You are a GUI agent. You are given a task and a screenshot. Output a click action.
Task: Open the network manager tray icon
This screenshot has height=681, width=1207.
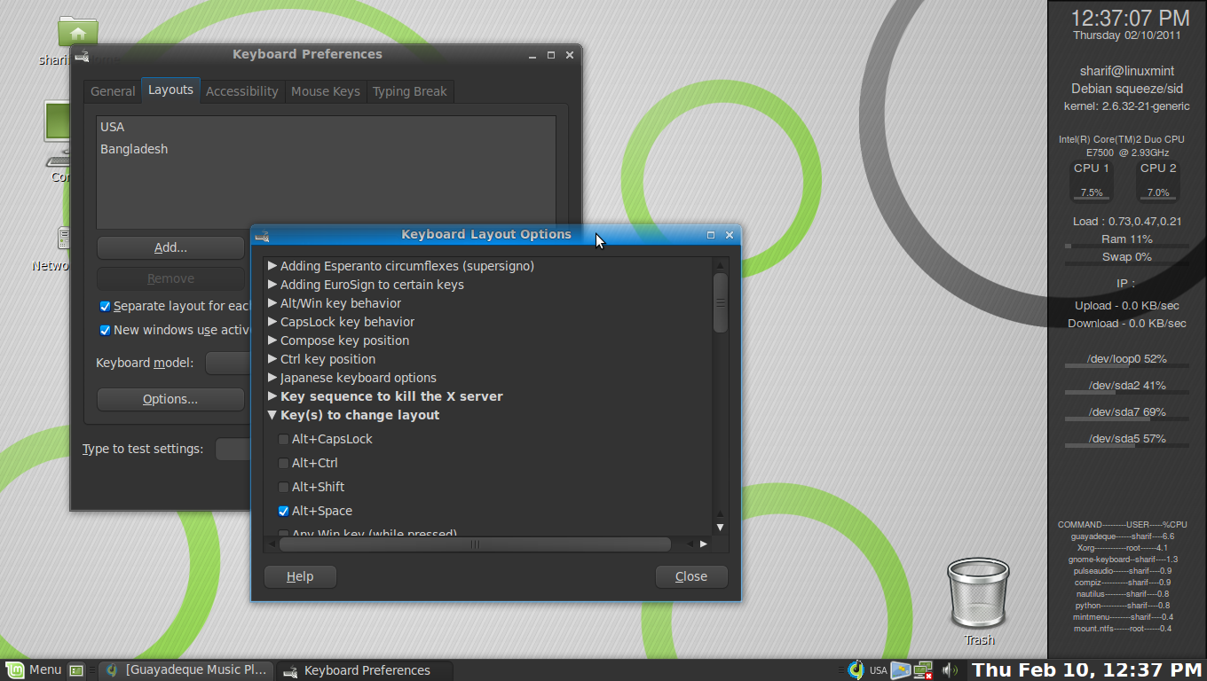pyautogui.click(x=923, y=670)
